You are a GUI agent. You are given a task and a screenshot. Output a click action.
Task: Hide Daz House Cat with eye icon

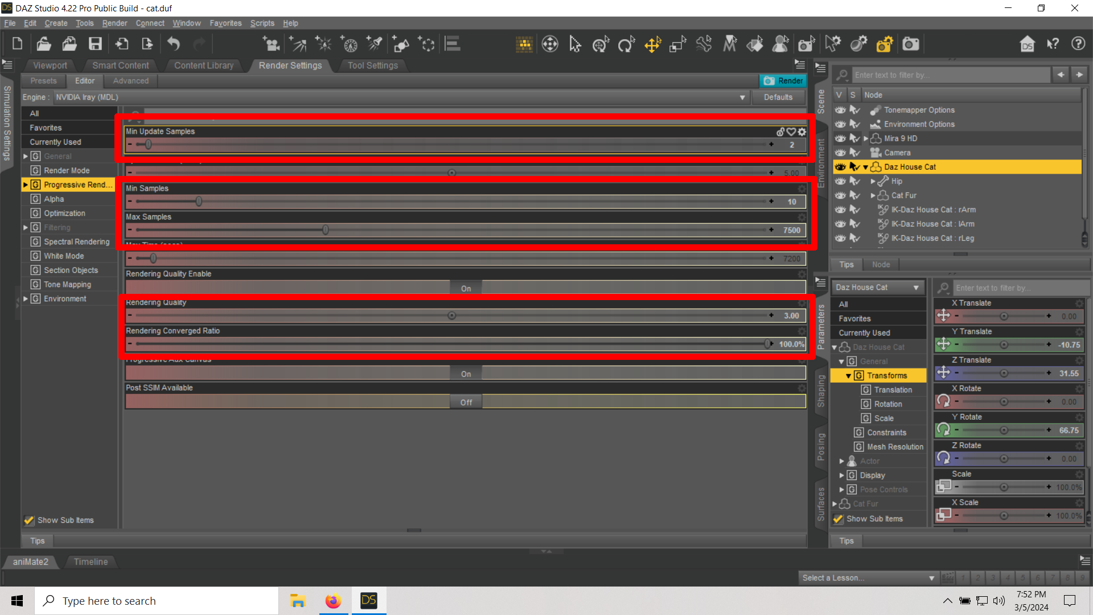840,167
